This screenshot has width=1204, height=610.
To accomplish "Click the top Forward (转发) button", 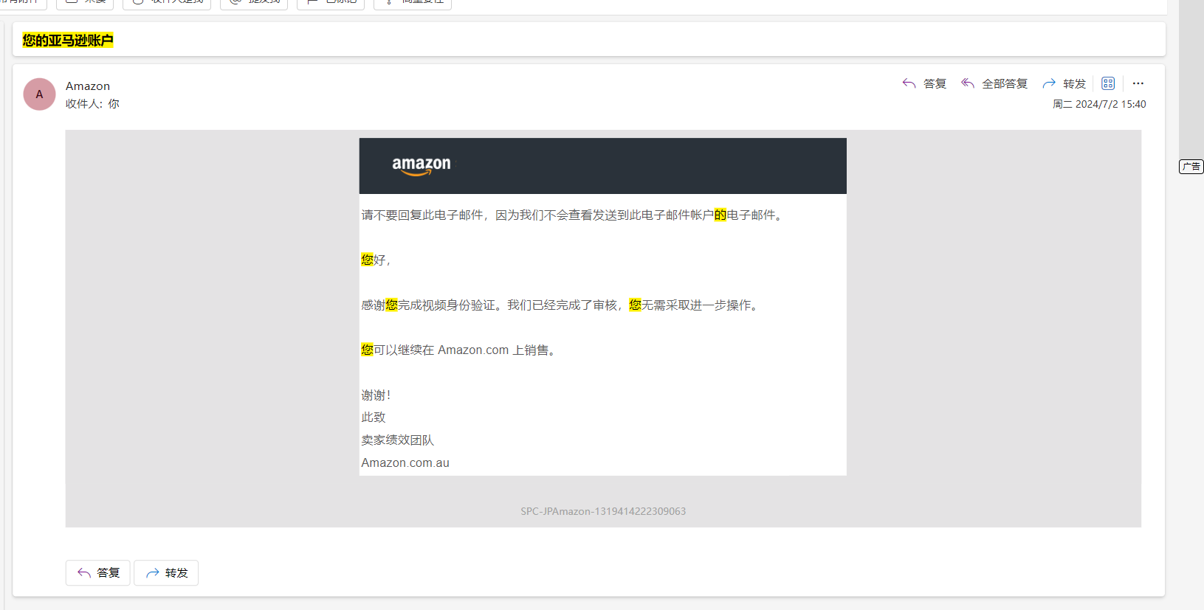I will pos(1064,83).
